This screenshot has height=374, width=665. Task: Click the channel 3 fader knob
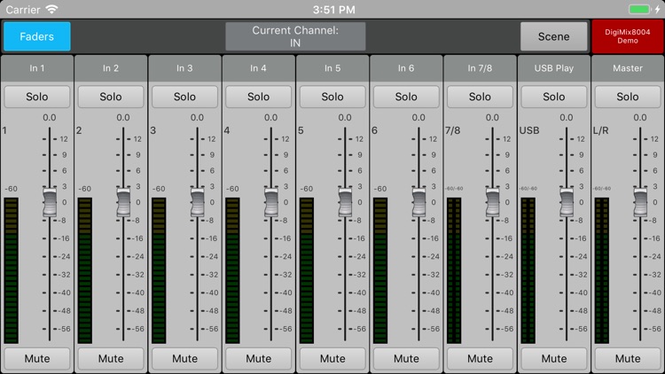197,202
